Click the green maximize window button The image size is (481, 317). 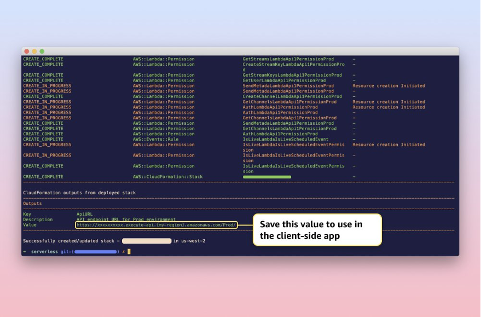click(x=42, y=51)
